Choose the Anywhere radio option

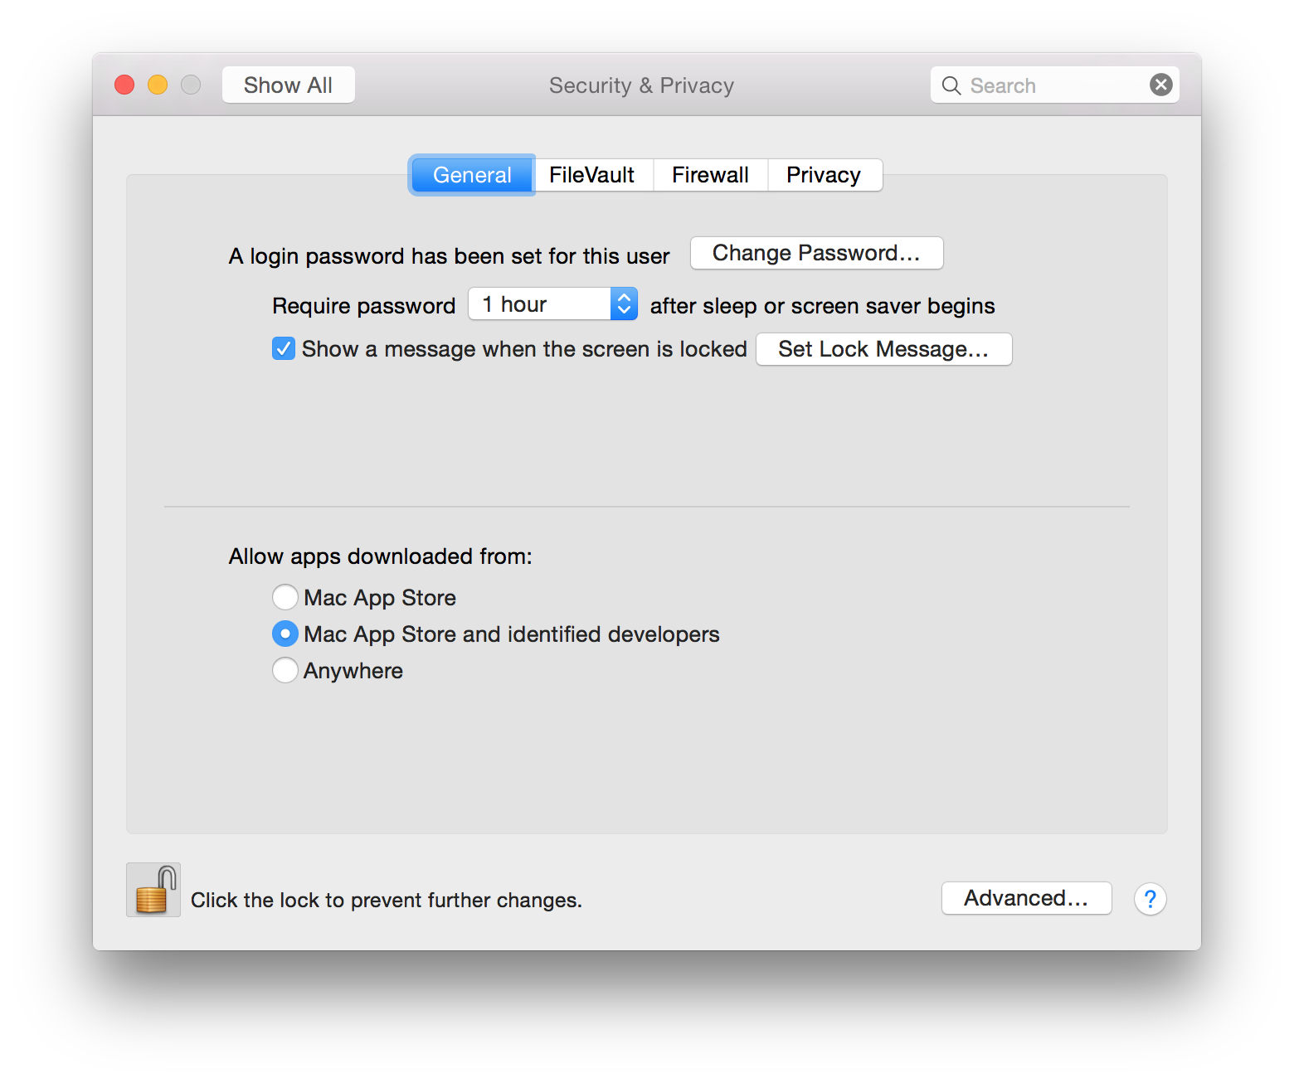(285, 670)
